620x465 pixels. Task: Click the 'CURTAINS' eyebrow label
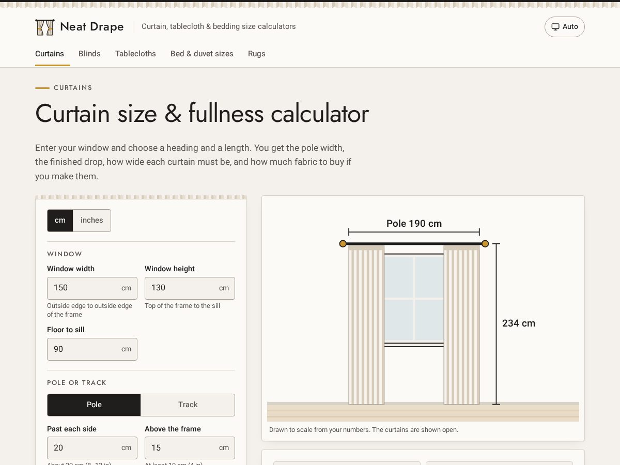73,88
